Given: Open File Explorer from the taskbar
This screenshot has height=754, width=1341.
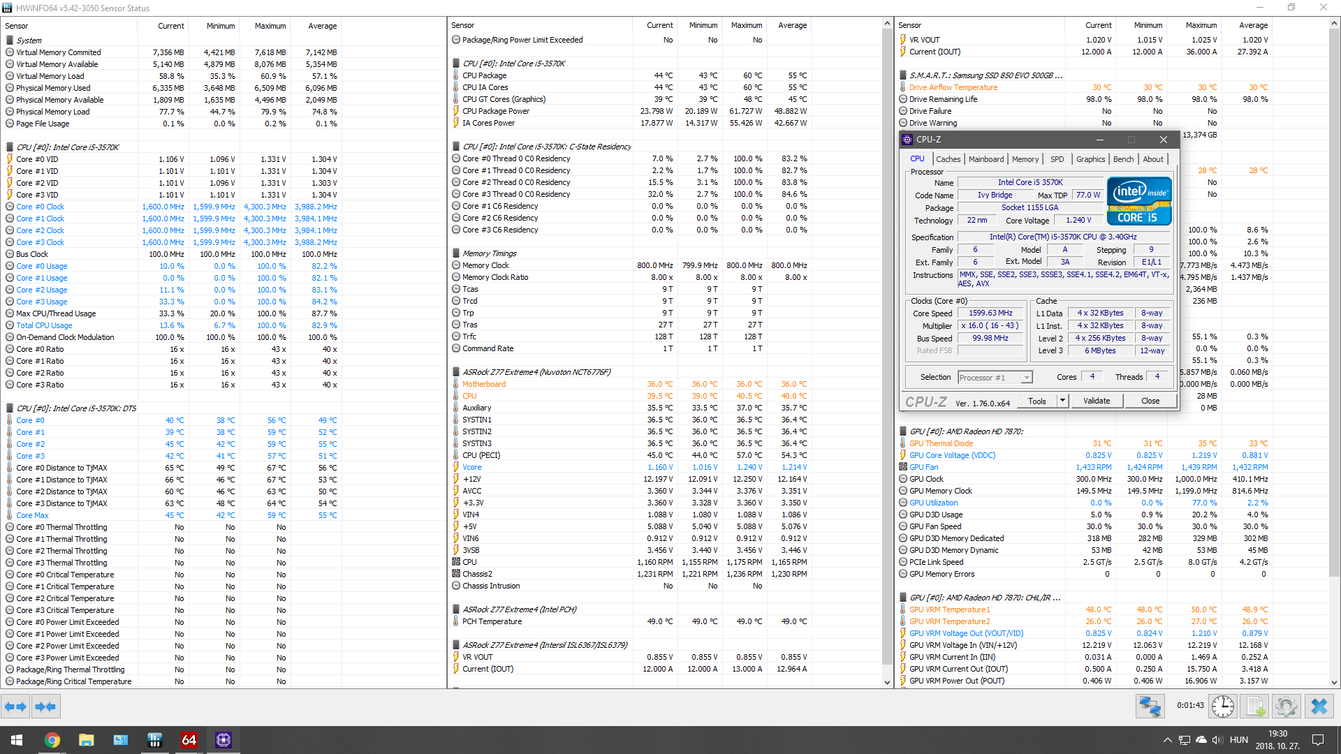Looking at the screenshot, I should click(x=86, y=740).
